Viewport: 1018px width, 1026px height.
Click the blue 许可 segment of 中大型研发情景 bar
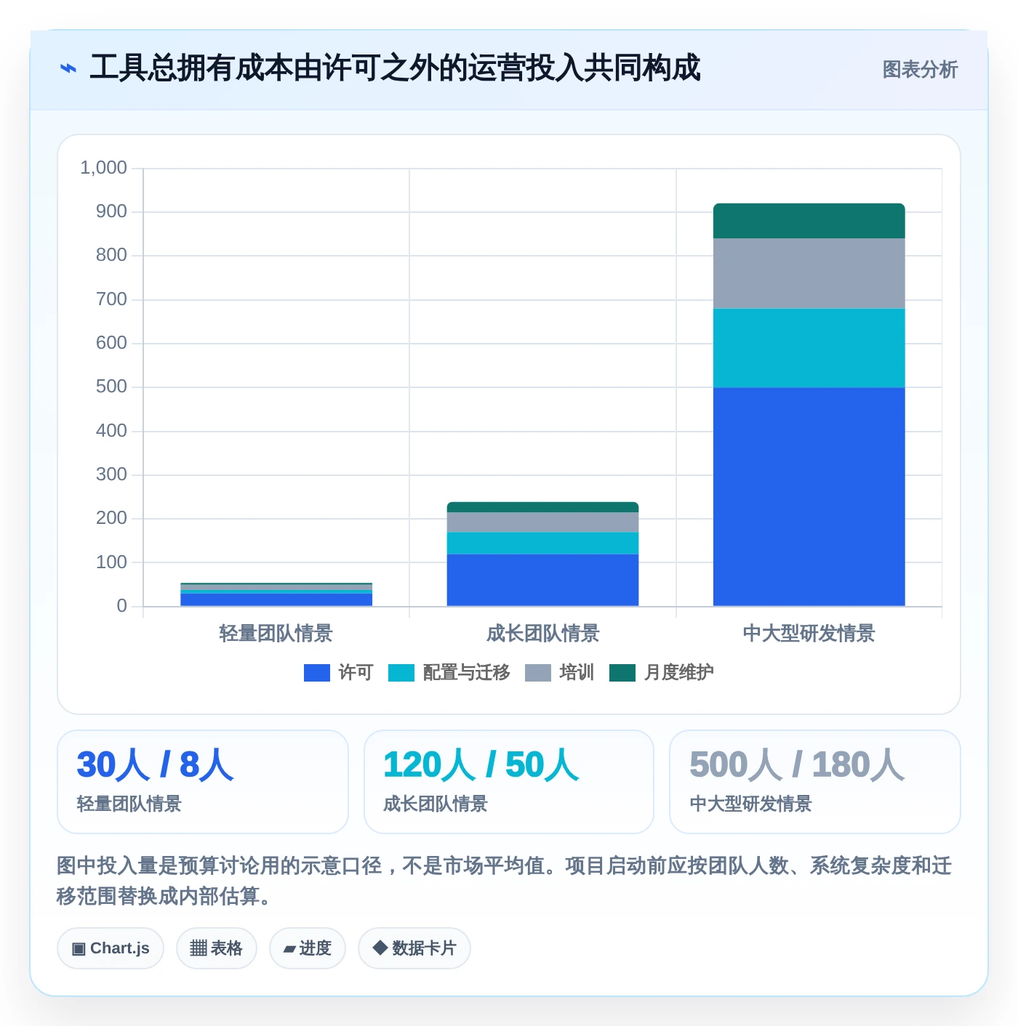coord(809,496)
